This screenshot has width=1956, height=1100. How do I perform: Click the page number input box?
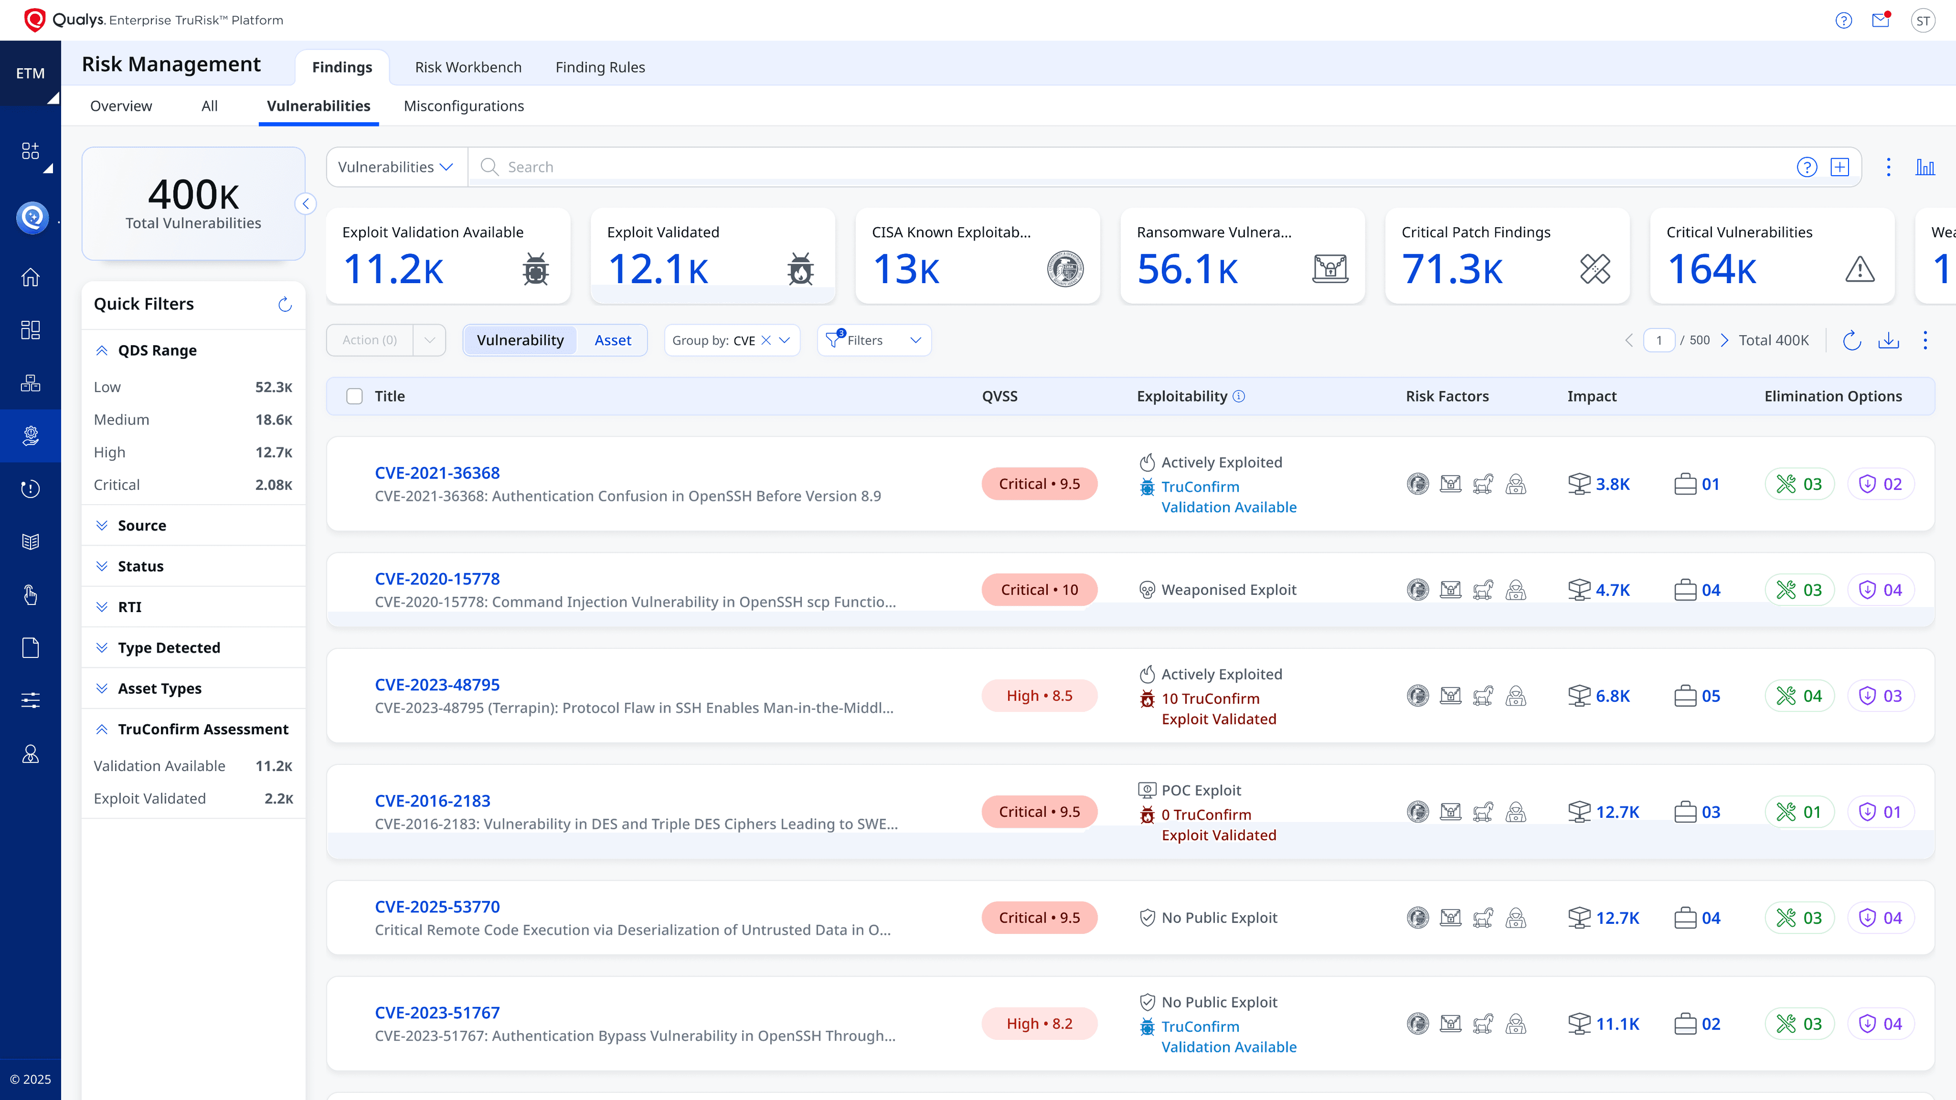click(x=1659, y=340)
